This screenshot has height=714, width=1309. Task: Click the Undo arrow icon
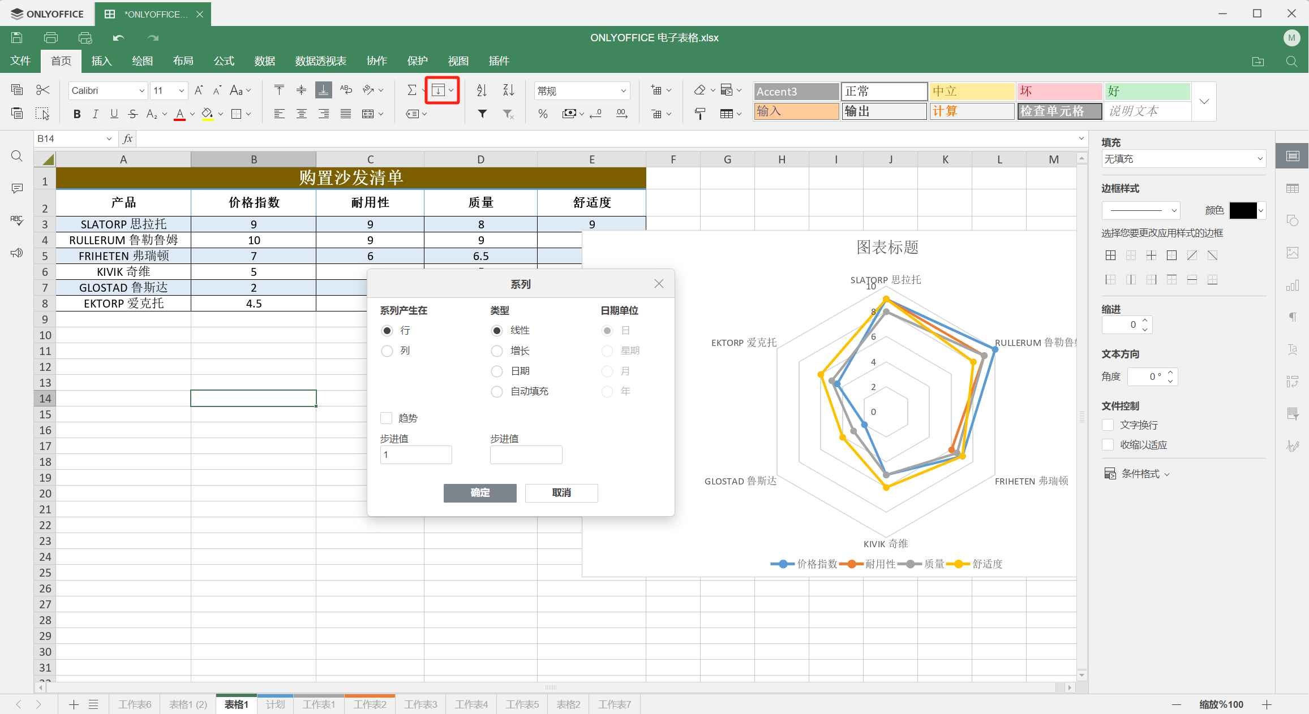[x=118, y=38]
